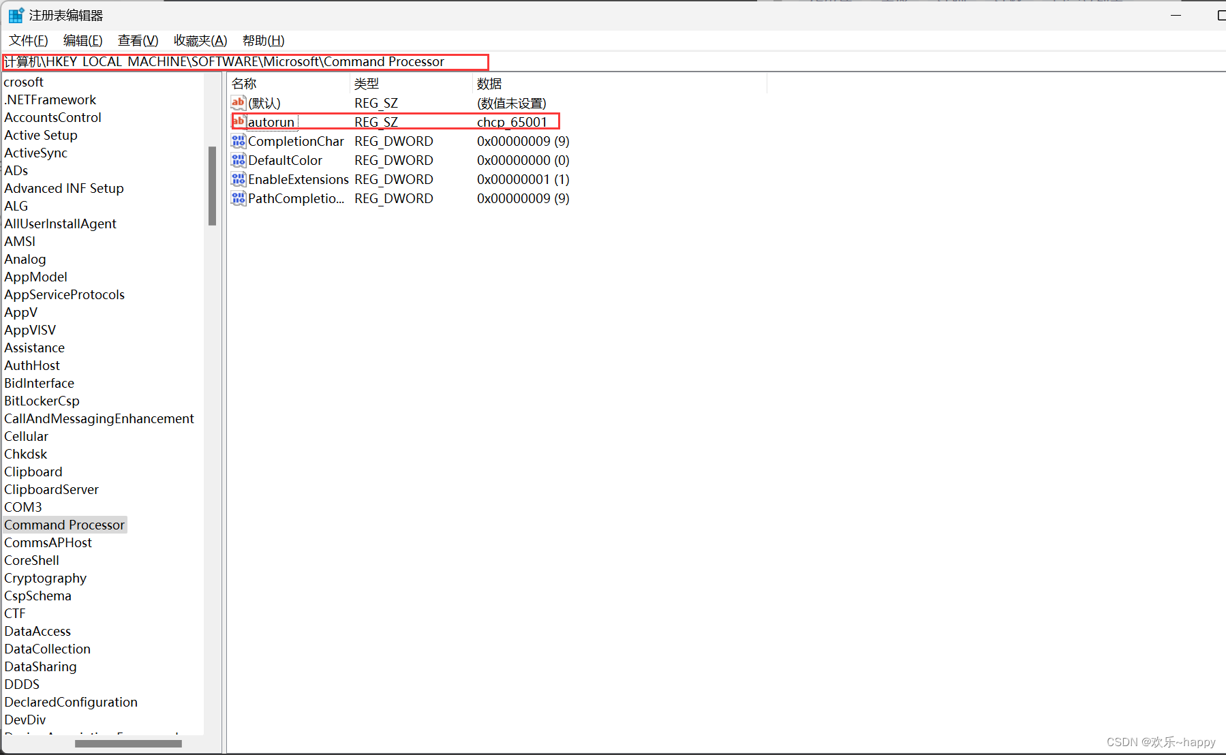Select the DeclaredConfiguration key
Viewport: 1226px width, 755px height.
tap(71, 702)
